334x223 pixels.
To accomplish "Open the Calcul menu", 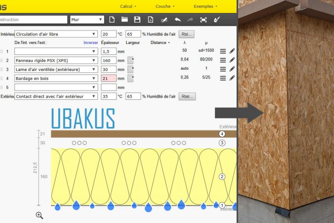I will (x=128, y=7).
